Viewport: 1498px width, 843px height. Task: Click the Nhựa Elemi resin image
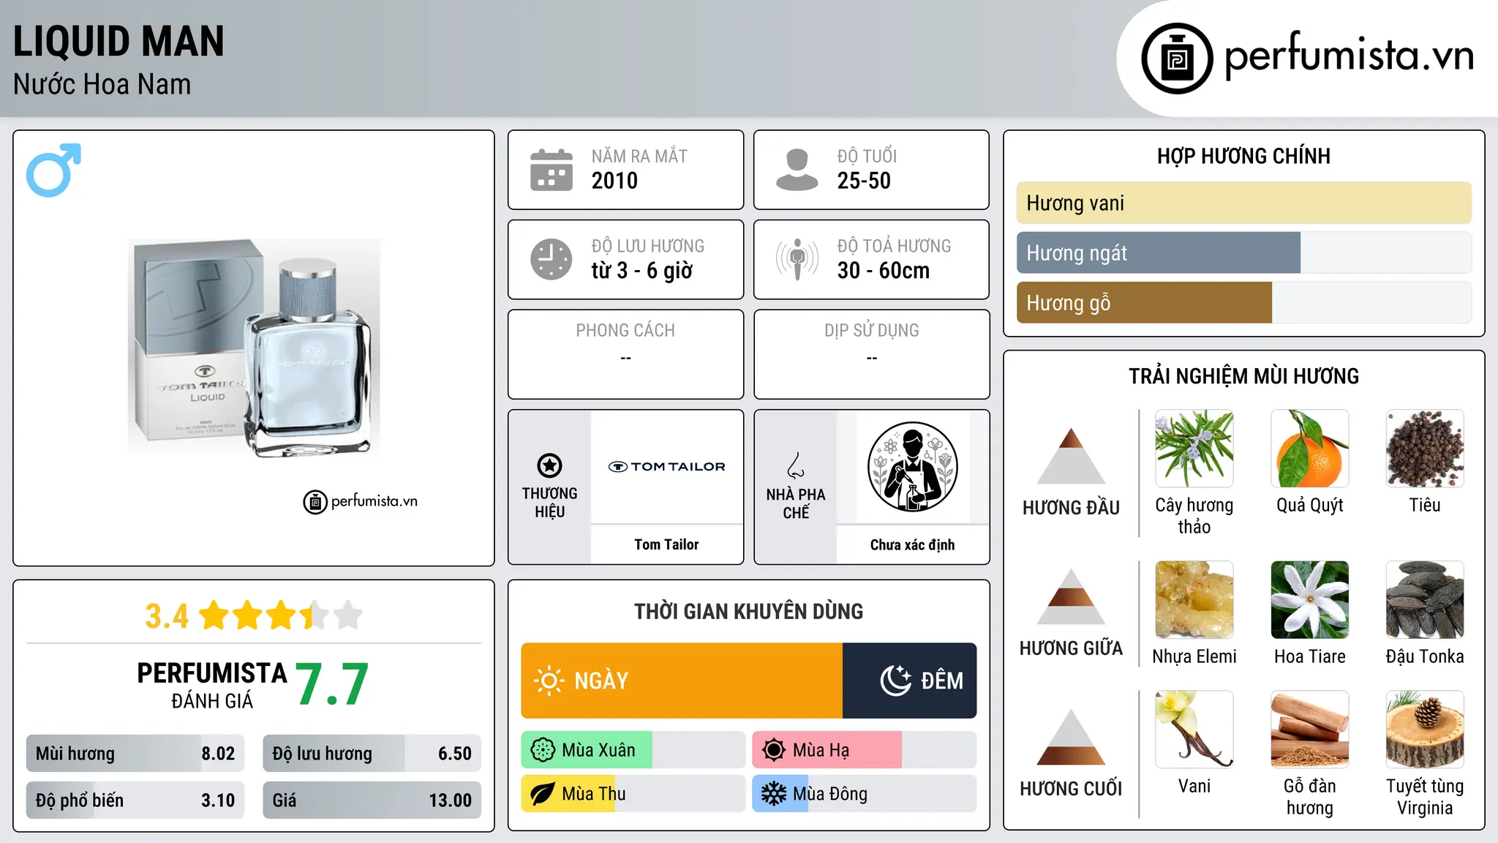coord(1194,600)
